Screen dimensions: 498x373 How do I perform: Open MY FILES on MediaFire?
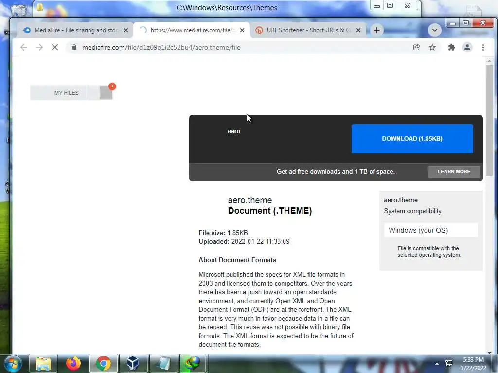click(66, 93)
